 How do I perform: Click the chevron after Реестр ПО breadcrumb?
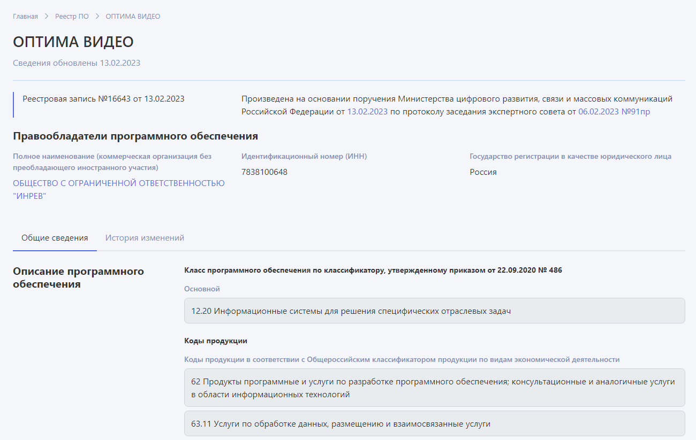coord(97,17)
